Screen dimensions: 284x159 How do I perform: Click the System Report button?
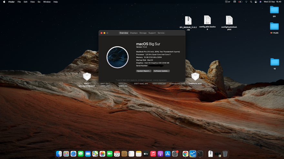point(144,71)
